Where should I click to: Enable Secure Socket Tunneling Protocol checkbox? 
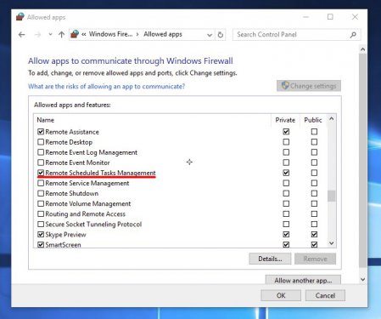click(x=41, y=225)
